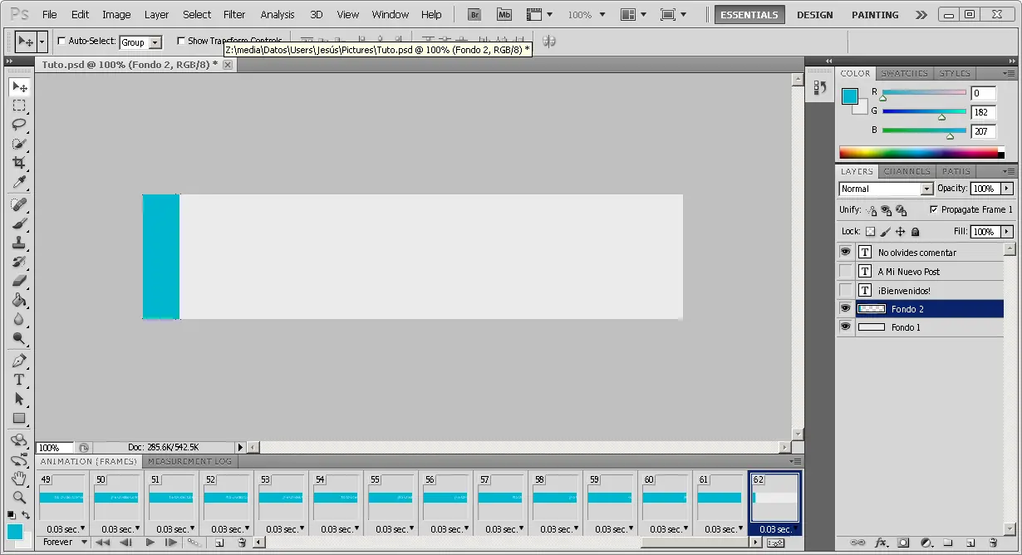Image resolution: width=1022 pixels, height=555 pixels.
Task: Open the Filter menu
Action: coord(234,14)
